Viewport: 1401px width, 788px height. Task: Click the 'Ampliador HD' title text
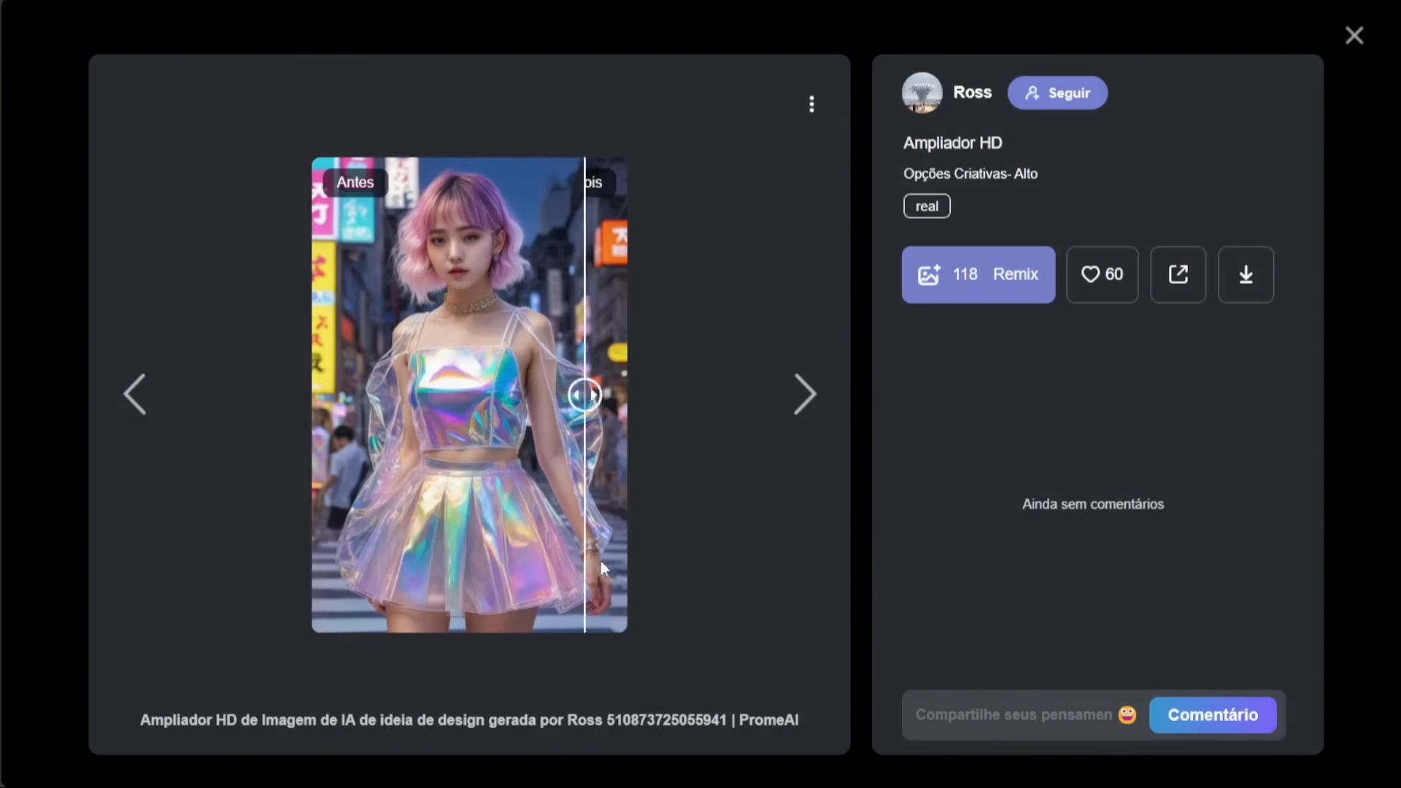(952, 143)
